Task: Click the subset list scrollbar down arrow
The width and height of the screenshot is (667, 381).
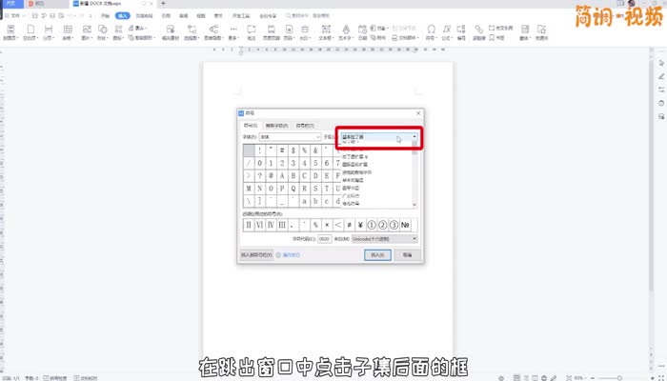Action: coord(414,205)
